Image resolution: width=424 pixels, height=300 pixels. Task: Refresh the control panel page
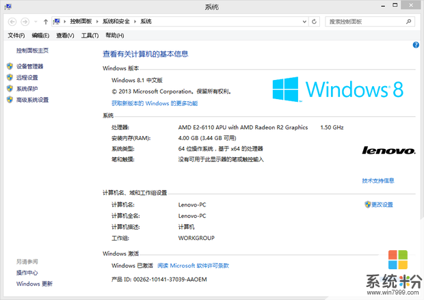coord(314,22)
